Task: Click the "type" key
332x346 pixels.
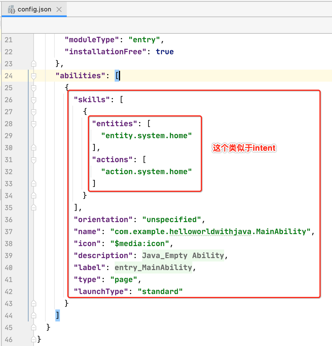Action: coord(87,279)
